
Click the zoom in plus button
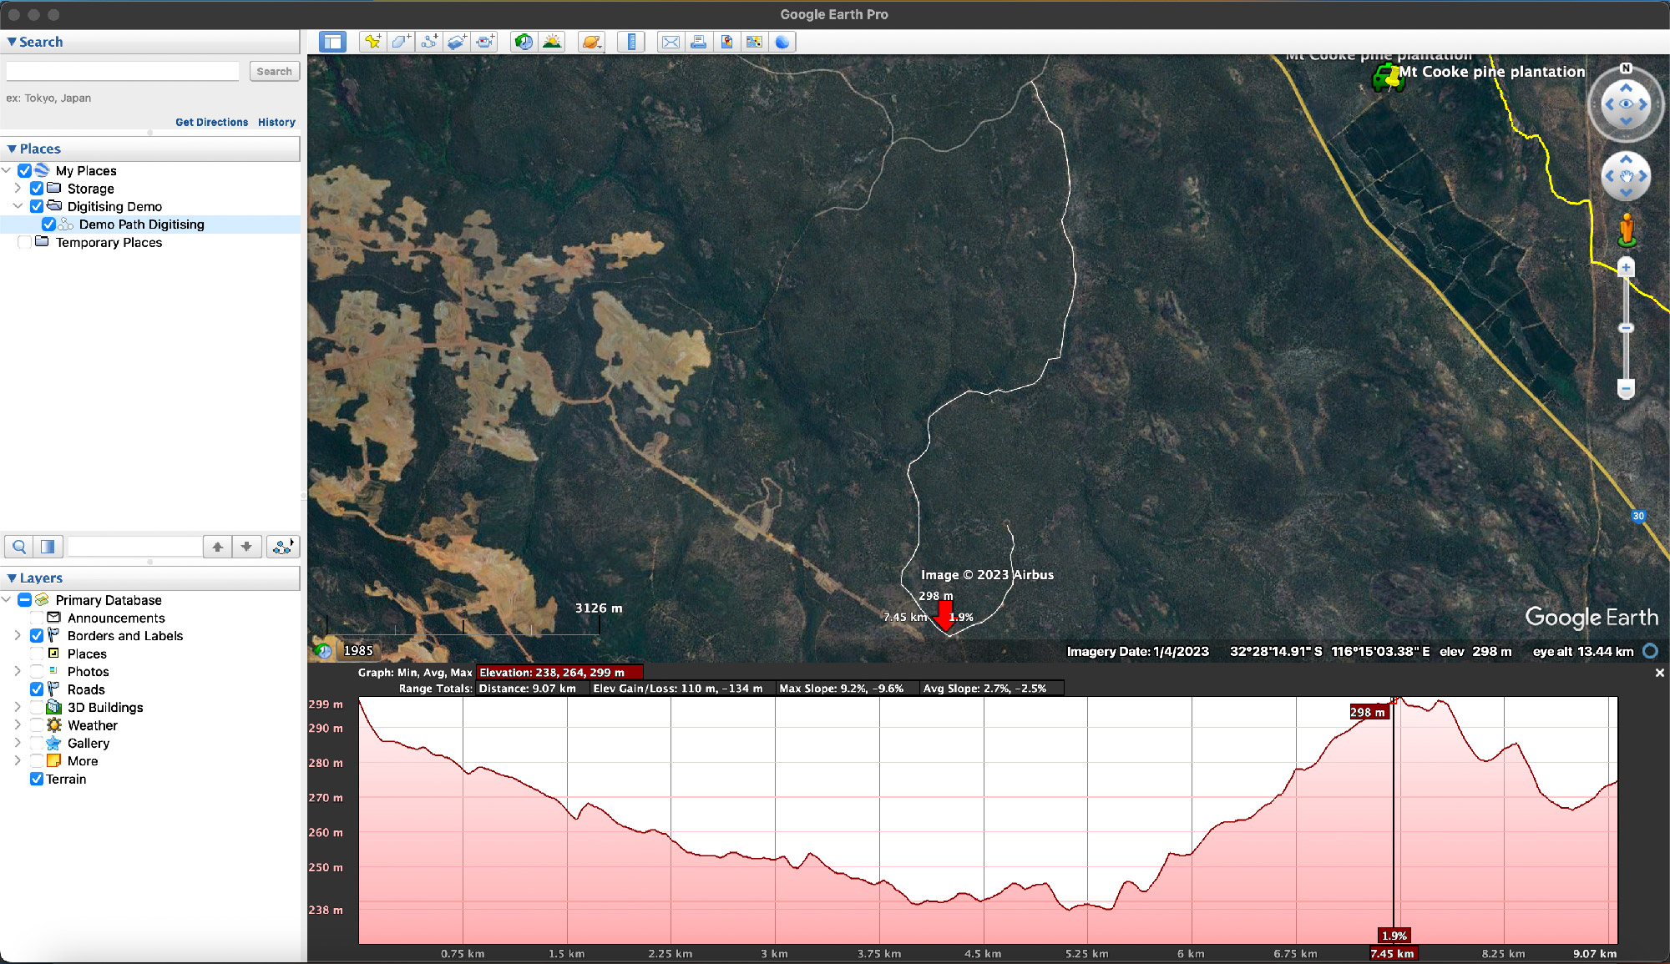coord(1626,267)
